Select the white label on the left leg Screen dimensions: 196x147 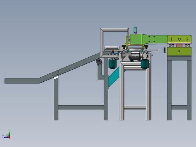56,78
